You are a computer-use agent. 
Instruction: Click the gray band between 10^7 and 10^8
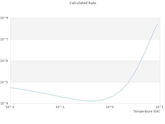point(77,28)
